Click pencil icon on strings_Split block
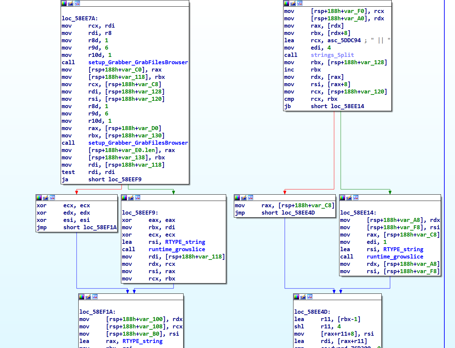The height and width of the screenshot is (348, 455). tap(293, 3)
